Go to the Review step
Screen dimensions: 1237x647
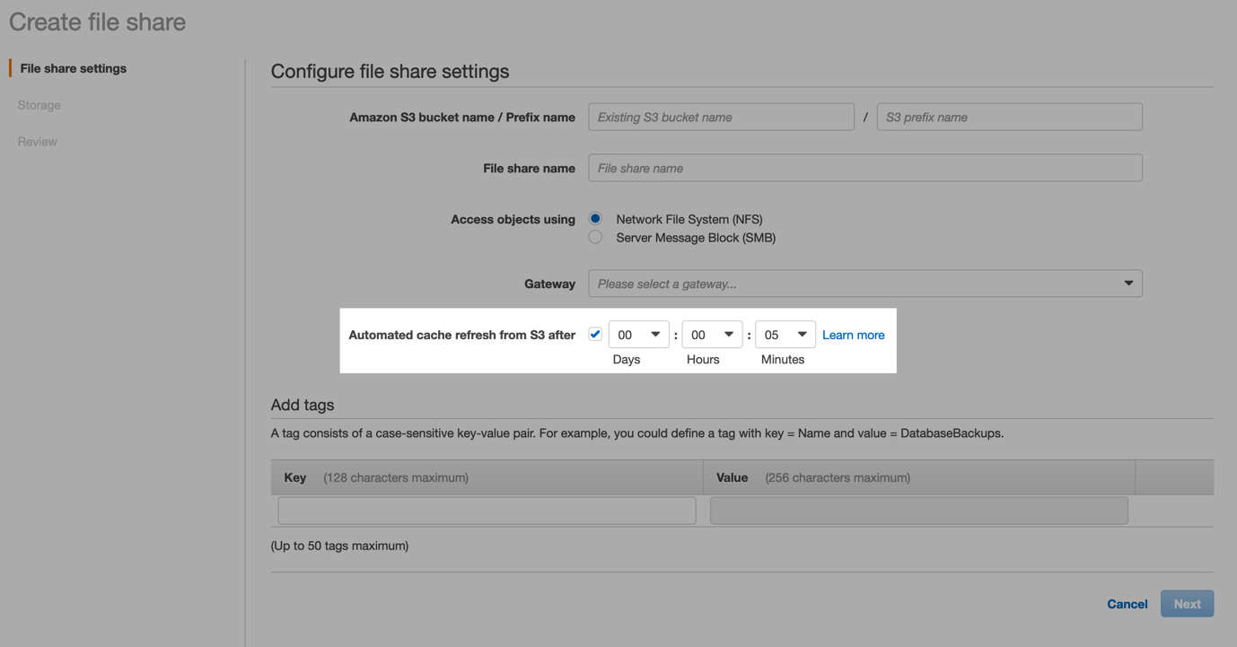pos(36,141)
